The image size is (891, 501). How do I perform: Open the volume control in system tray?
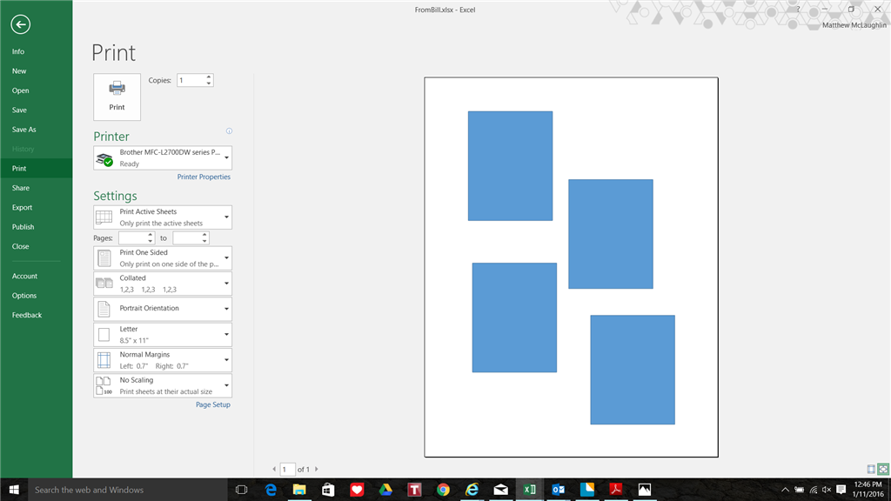(827, 490)
